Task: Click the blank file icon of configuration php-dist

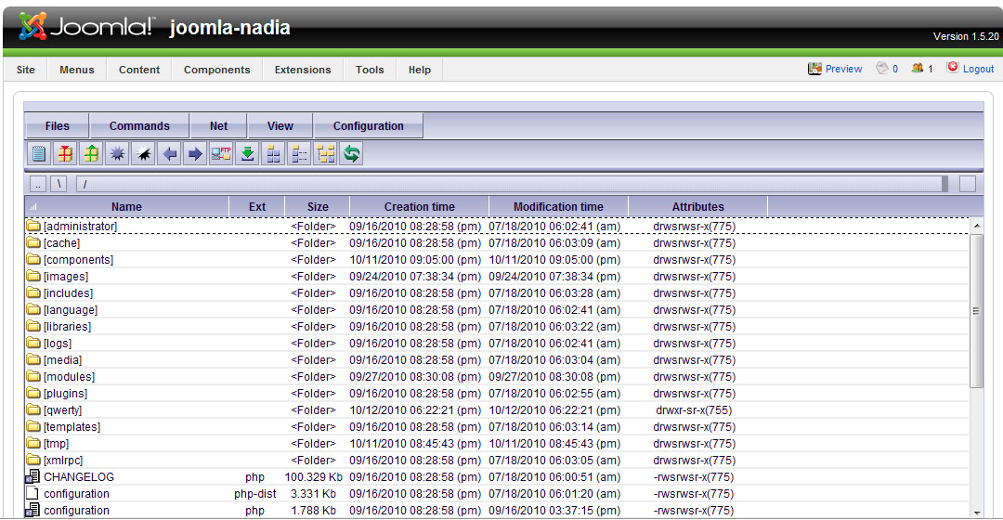Action: click(x=32, y=493)
